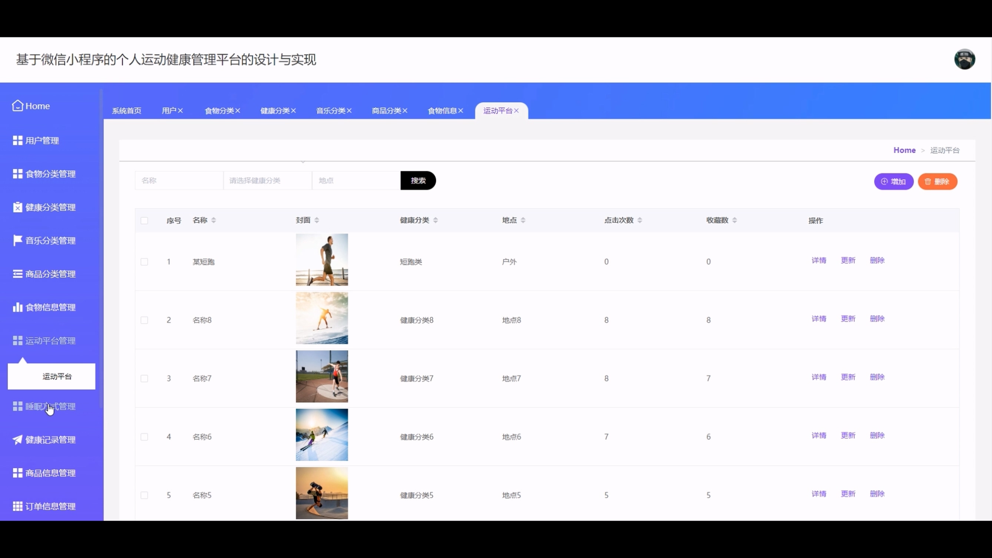Image resolution: width=992 pixels, height=558 pixels.
Task: Switch to 食物分类 tab
Action: point(219,110)
